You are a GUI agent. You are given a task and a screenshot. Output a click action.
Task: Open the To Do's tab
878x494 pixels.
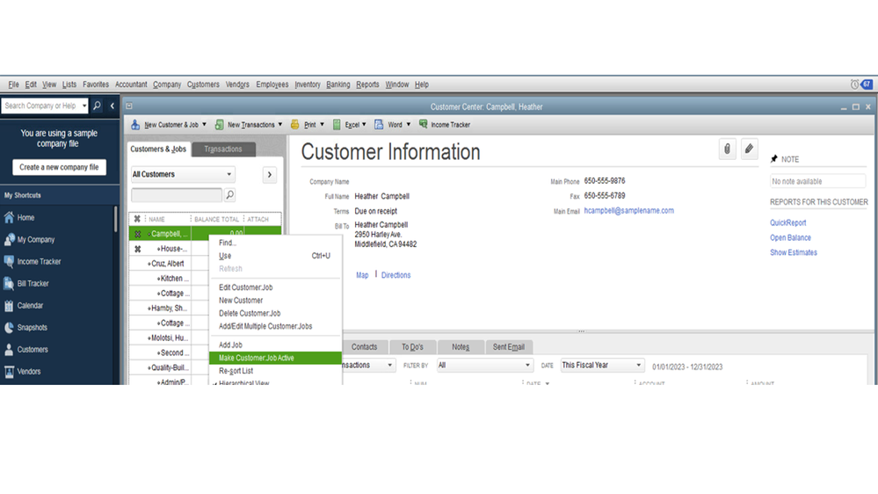412,346
